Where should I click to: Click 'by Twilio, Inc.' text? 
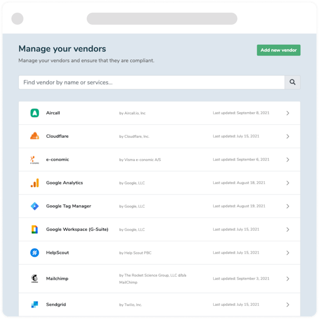pos(130,305)
